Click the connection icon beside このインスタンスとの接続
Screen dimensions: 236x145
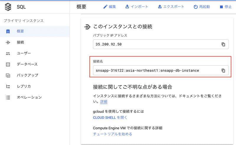click(x=87, y=27)
